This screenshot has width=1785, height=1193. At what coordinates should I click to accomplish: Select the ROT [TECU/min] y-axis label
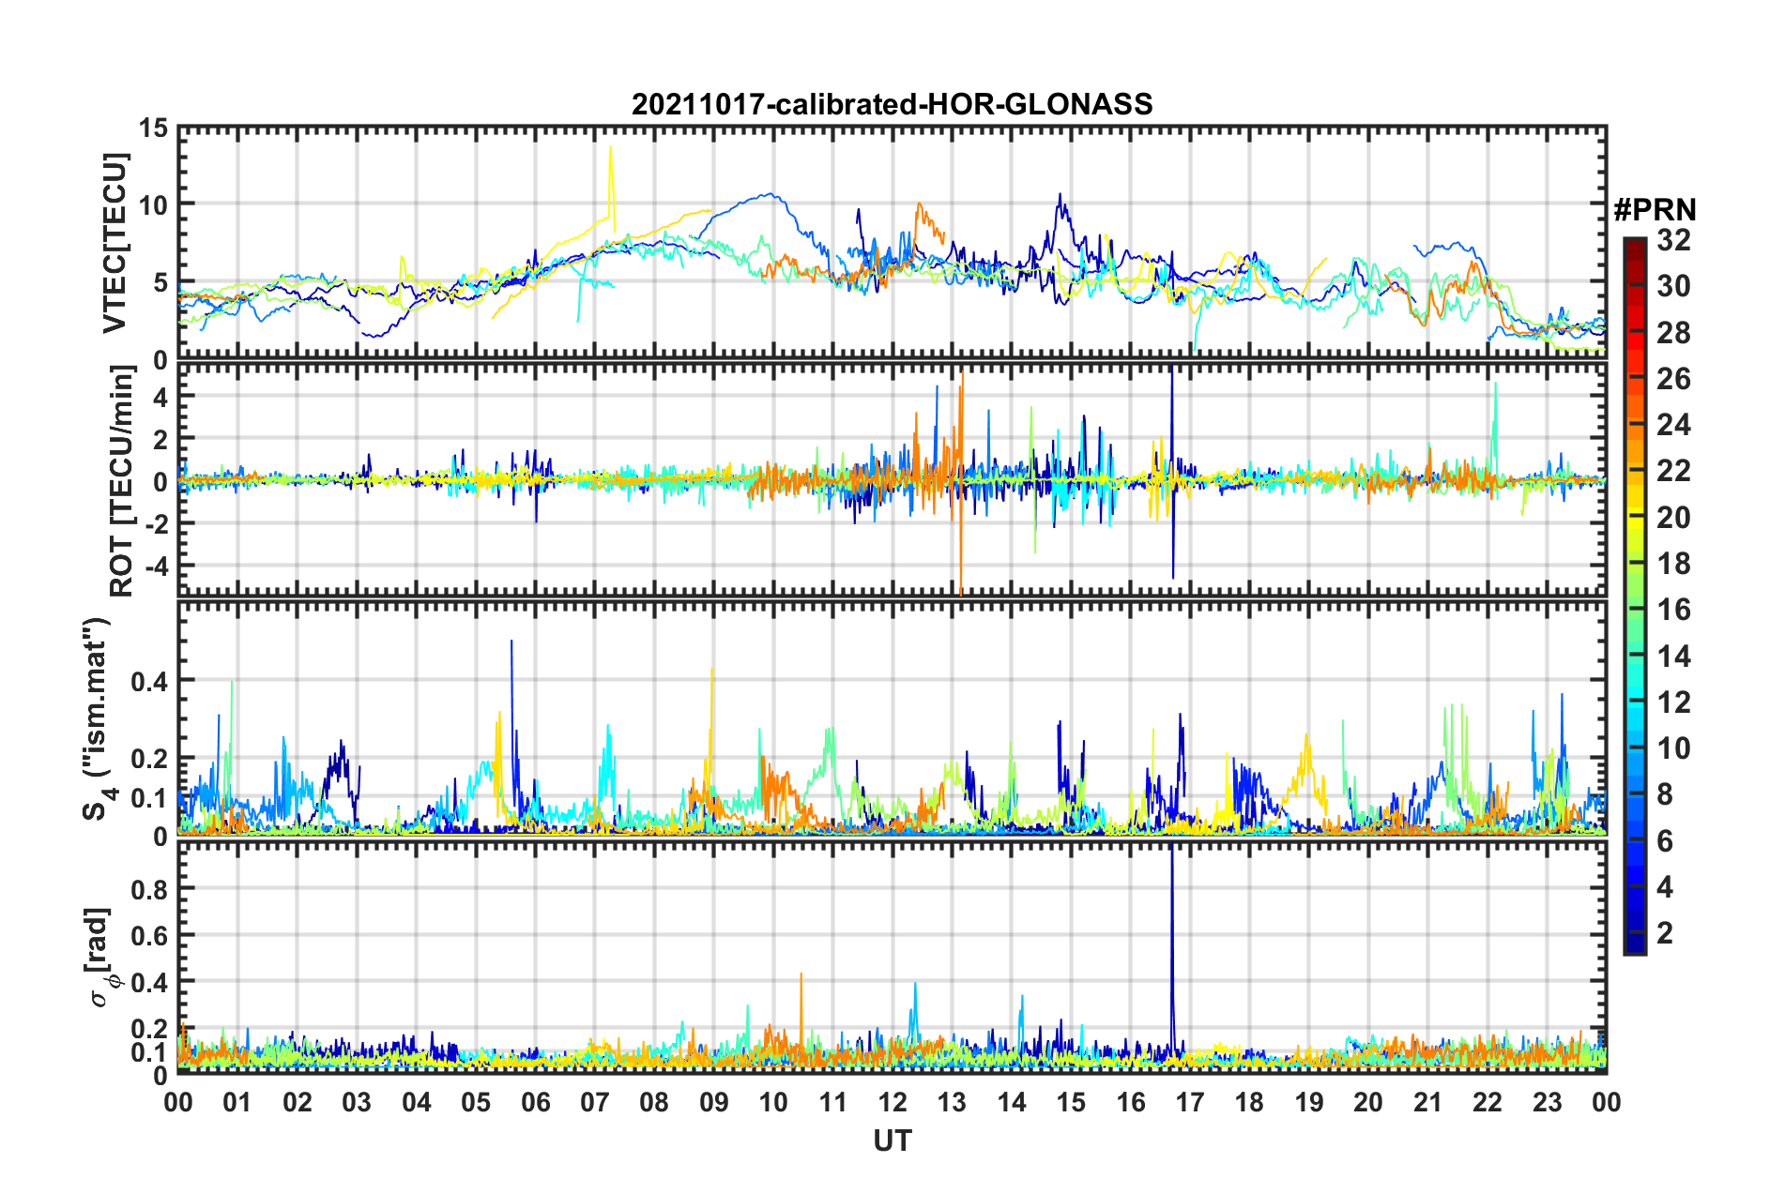click(122, 481)
